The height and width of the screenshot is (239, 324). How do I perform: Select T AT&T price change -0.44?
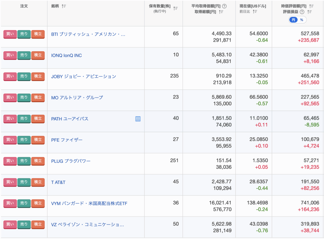pyautogui.click(x=262, y=188)
